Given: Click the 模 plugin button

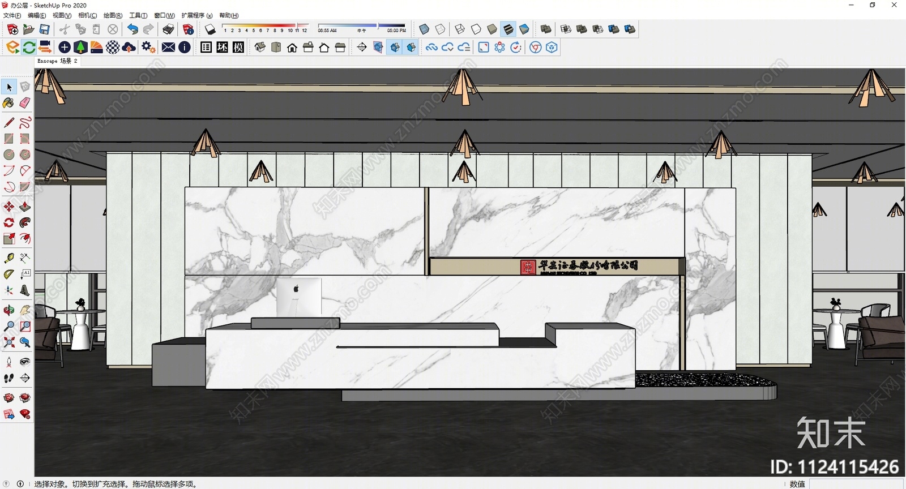Looking at the screenshot, I should 238,48.
